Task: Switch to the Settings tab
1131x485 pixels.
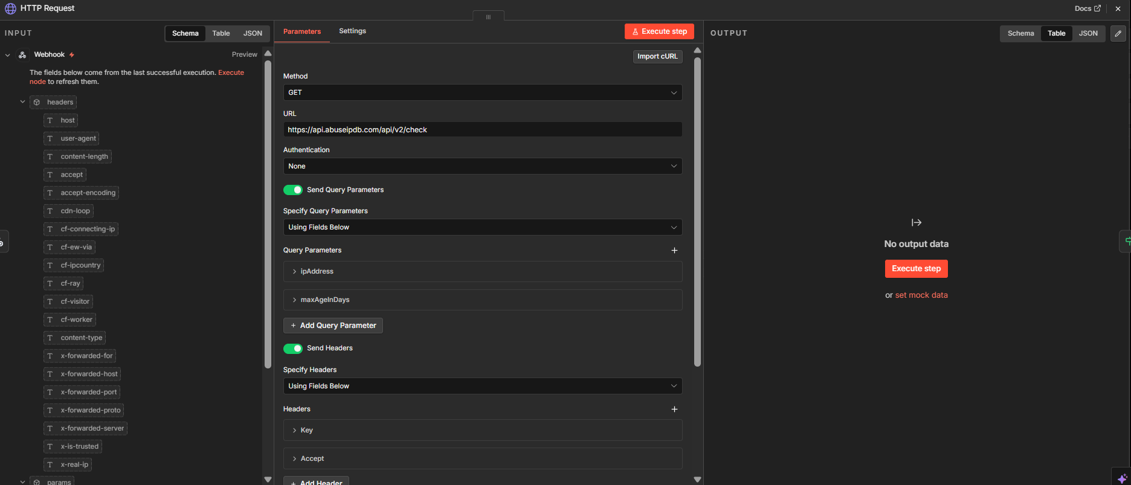Action: click(x=352, y=31)
